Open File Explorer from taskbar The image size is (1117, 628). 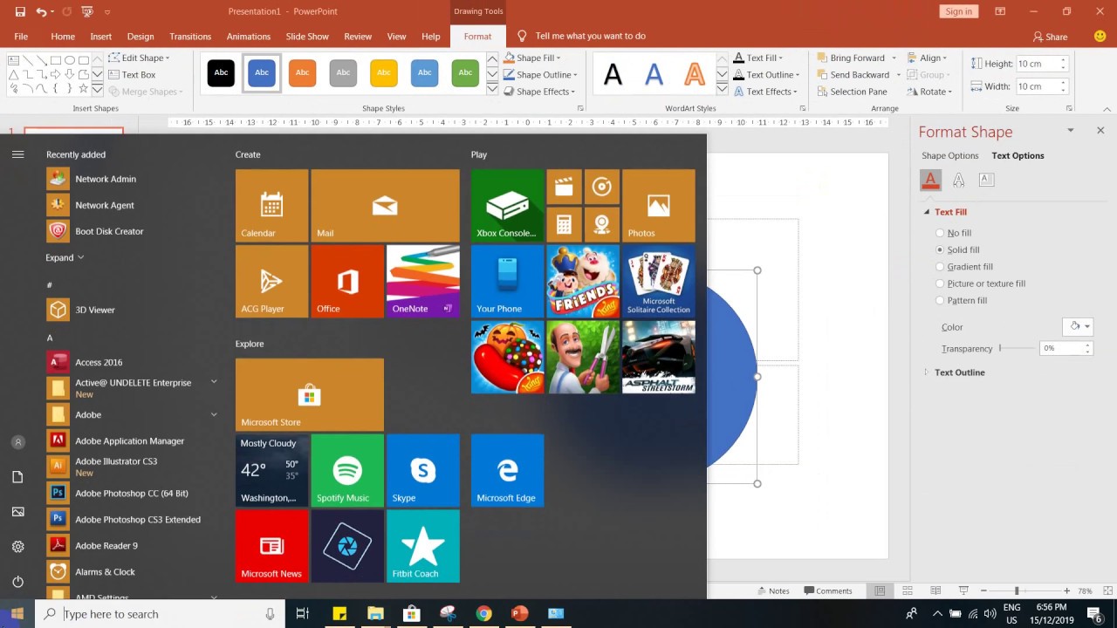pos(375,614)
